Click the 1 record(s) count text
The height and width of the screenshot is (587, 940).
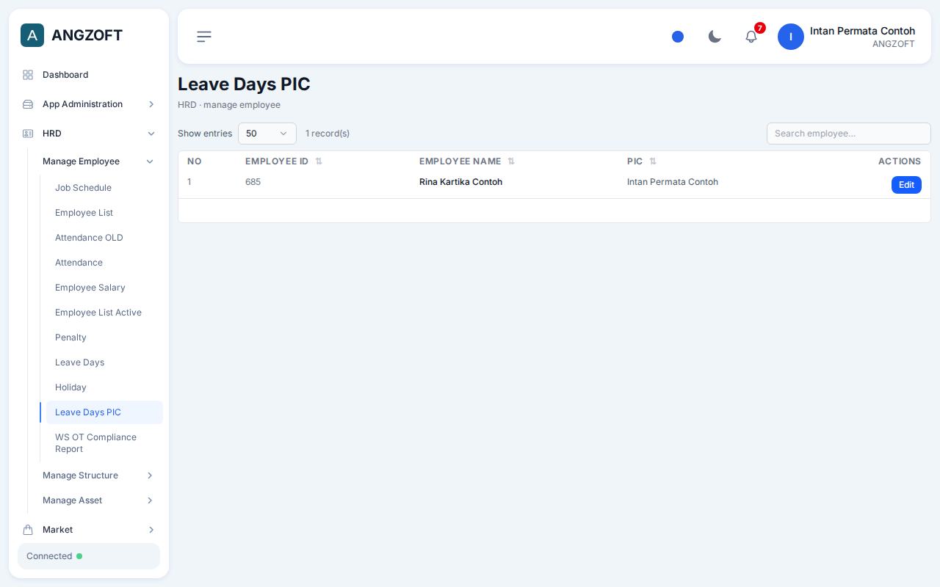pyautogui.click(x=328, y=134)
